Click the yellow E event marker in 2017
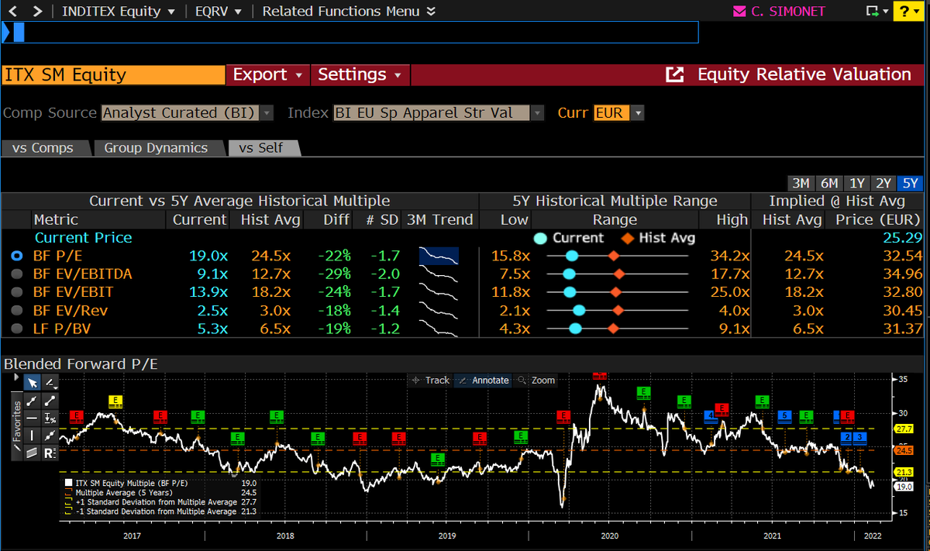This screenshot has width=930, height=551. click(115, 401)
